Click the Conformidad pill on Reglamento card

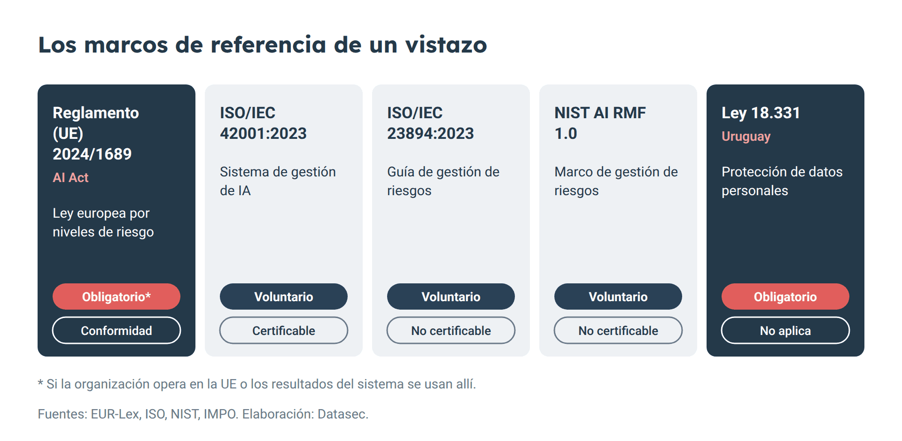pyautogui.click(x=117, y=330)
